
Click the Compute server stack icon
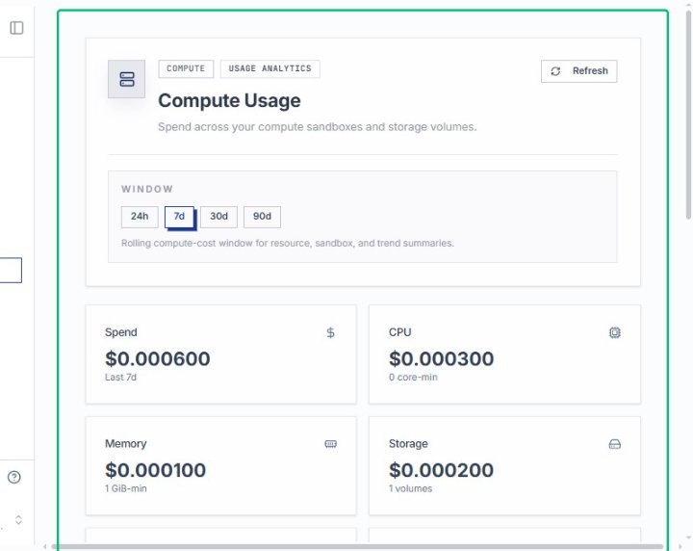pyautogui.click(x=127, y=79)
